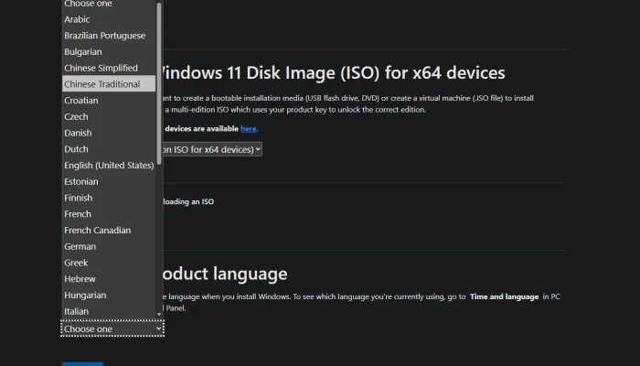This screenshot has width=640, height=366.
Task: Click the language list scrollbar thumb
Action: 159,84
